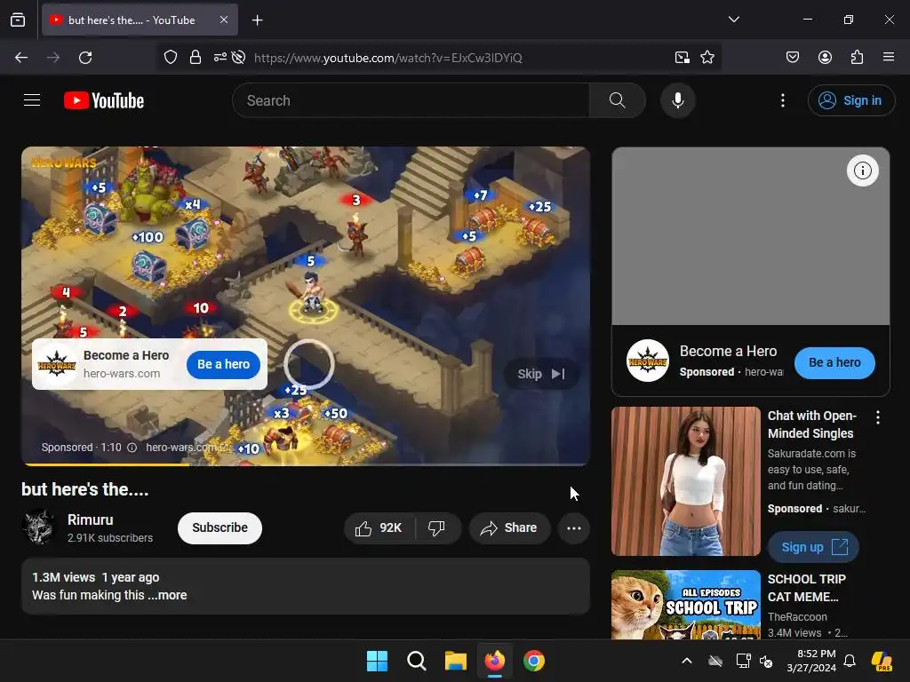The image size is (910, 682).
Task: Open site permissions icon in address bar
Action: (x=220, y=57)
